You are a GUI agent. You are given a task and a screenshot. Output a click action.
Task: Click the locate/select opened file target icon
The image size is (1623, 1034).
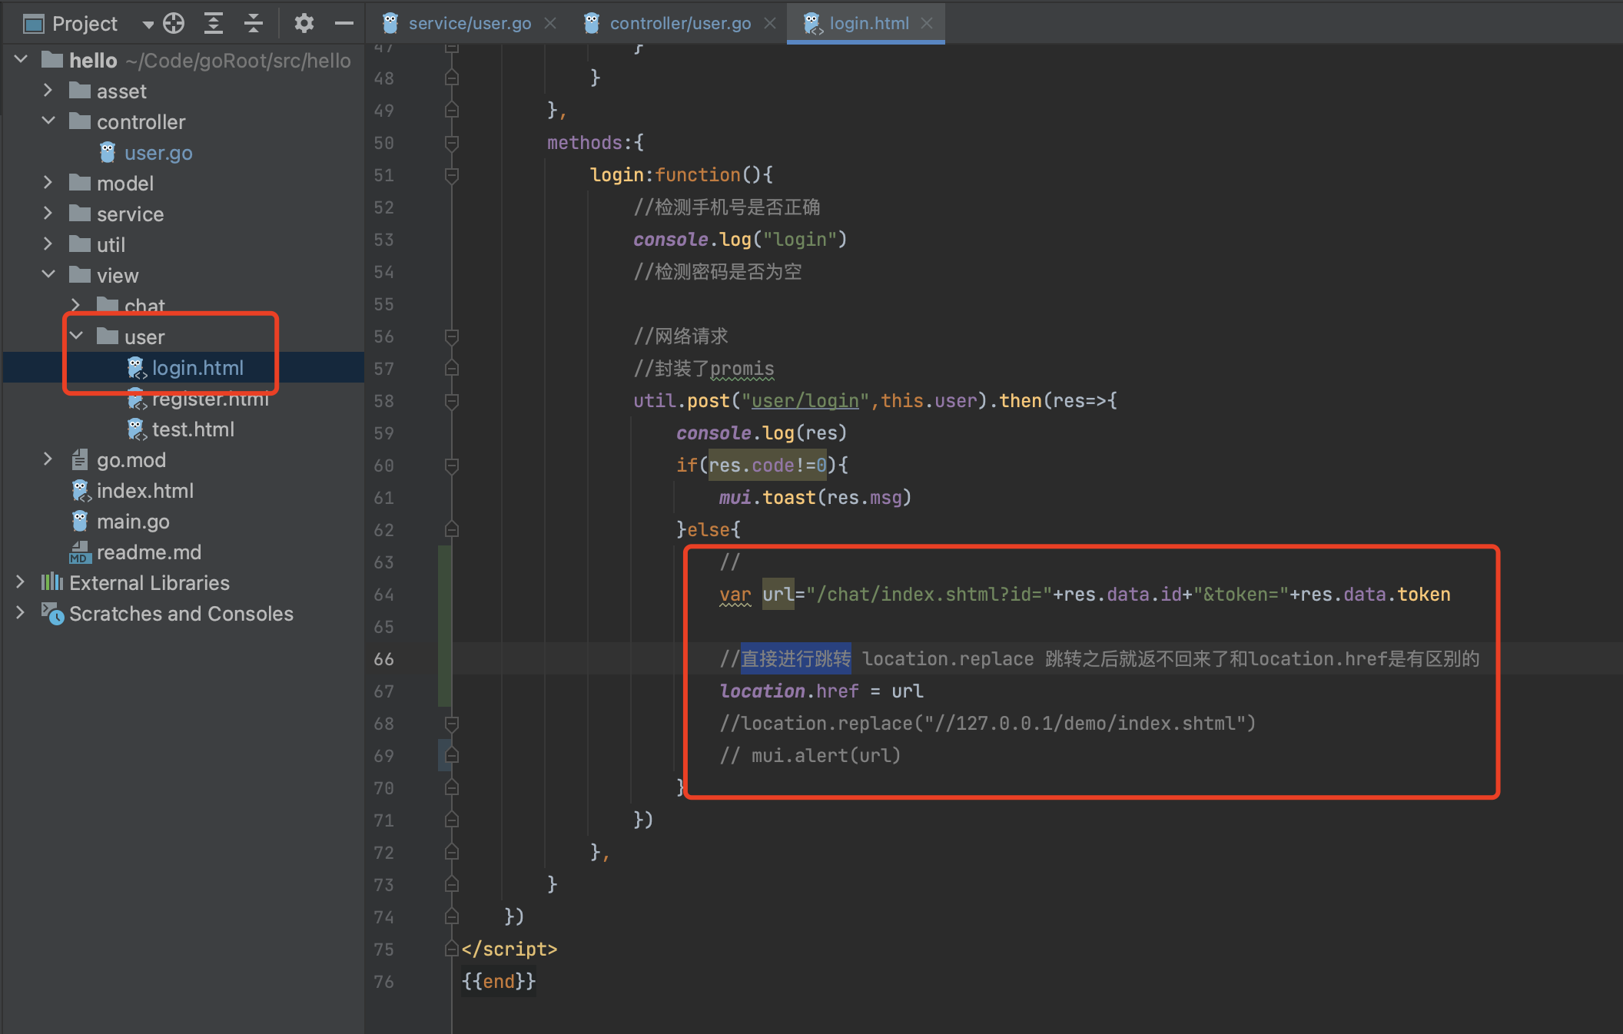174,24
